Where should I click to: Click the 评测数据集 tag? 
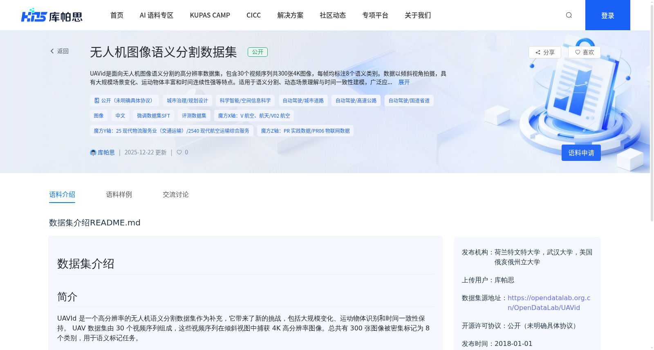click(194, 116)
